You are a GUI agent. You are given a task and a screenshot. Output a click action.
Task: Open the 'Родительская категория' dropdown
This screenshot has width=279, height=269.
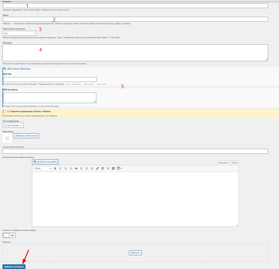click(x=20, y=33)
